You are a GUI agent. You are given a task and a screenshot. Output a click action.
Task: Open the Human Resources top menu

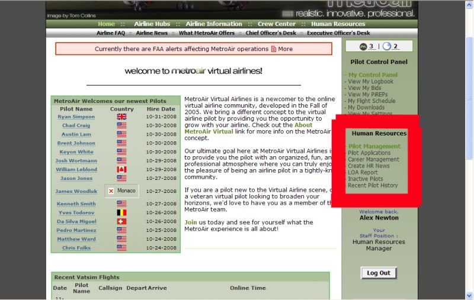pyautogui.click(x=338, y=24)
